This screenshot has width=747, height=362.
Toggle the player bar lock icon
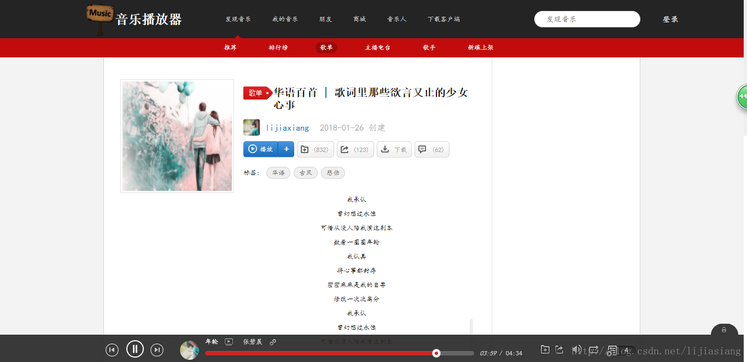coord(724,330)
